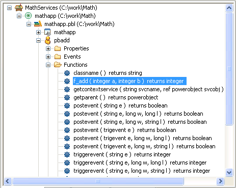Select postevent ( string e, long w, string l )

pos(140,122)
